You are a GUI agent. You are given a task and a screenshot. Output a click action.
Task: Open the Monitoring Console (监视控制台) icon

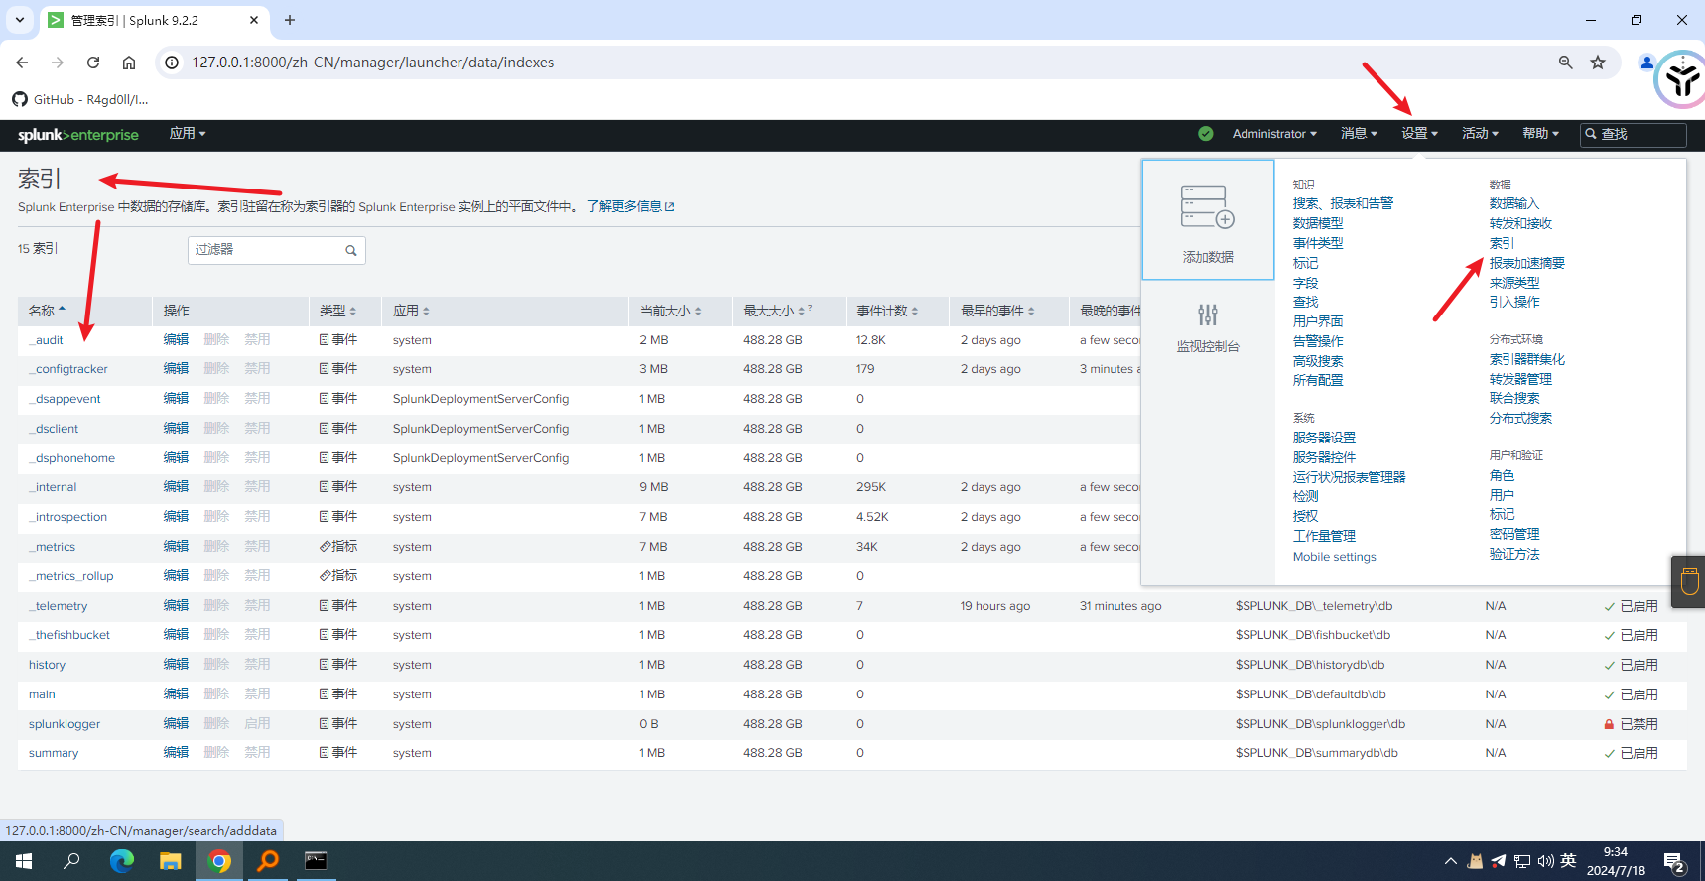[1208, 315]
